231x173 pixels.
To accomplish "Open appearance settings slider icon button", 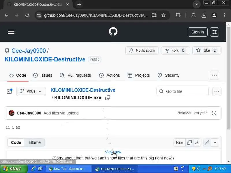I will click(215, 32).
